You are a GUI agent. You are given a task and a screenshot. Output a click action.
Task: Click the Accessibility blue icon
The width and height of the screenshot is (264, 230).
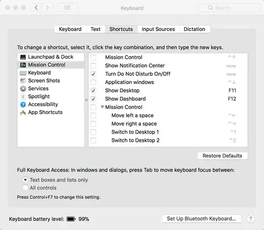pos(23,104)
